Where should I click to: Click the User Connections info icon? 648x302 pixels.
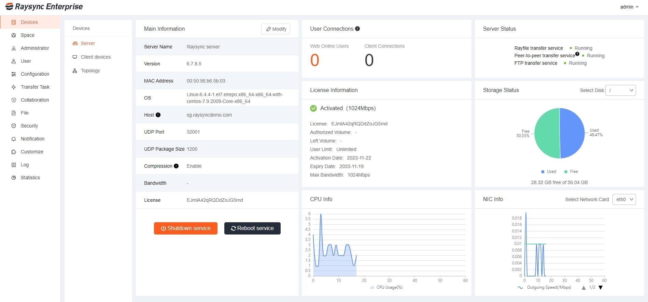[x=357, y=29]
